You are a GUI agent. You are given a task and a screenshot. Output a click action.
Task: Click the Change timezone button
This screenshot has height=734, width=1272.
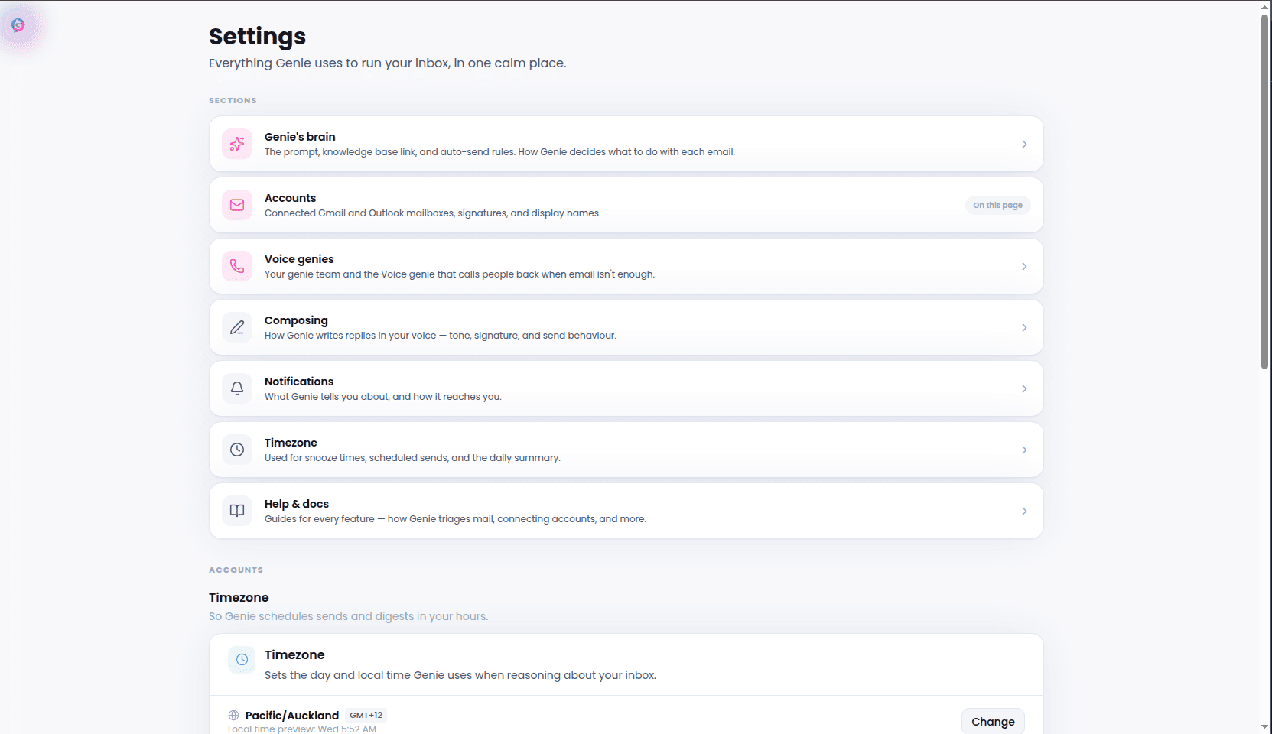click(993, 722)
